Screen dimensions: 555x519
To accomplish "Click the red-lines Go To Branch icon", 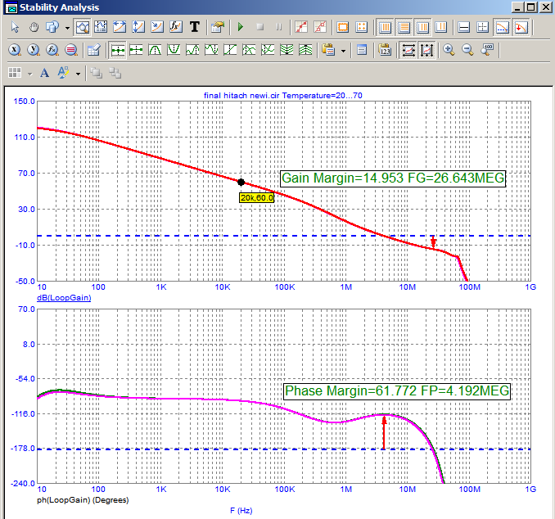I will [x=70, y=50].
